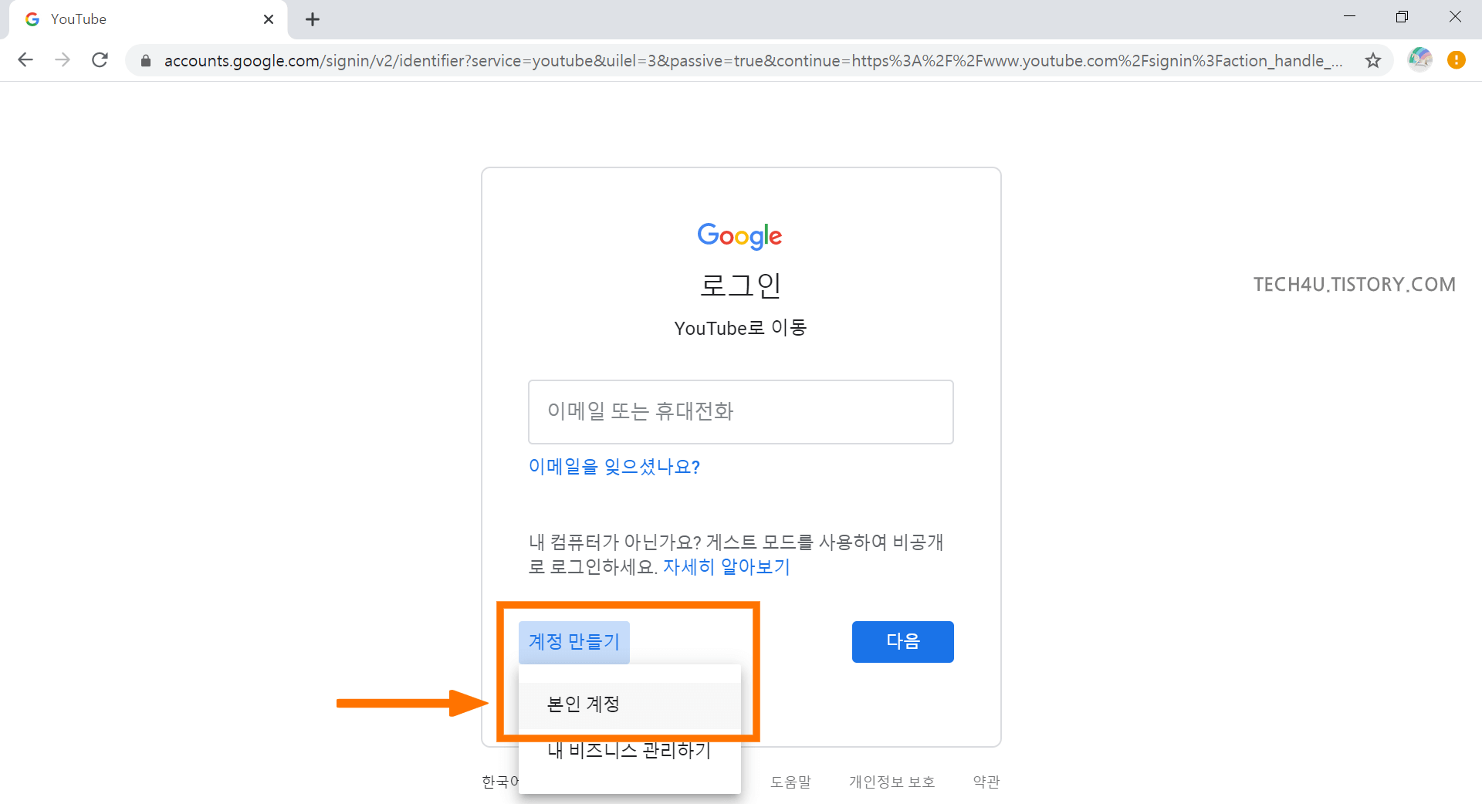This screenshot has width=1482, height=804.
Task: Bookmark this page with the star icon
Action: click(1372, 60)
